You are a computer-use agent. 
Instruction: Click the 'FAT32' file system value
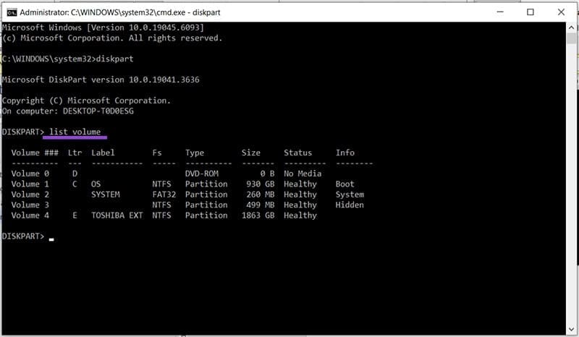click(x=164, y=195)
